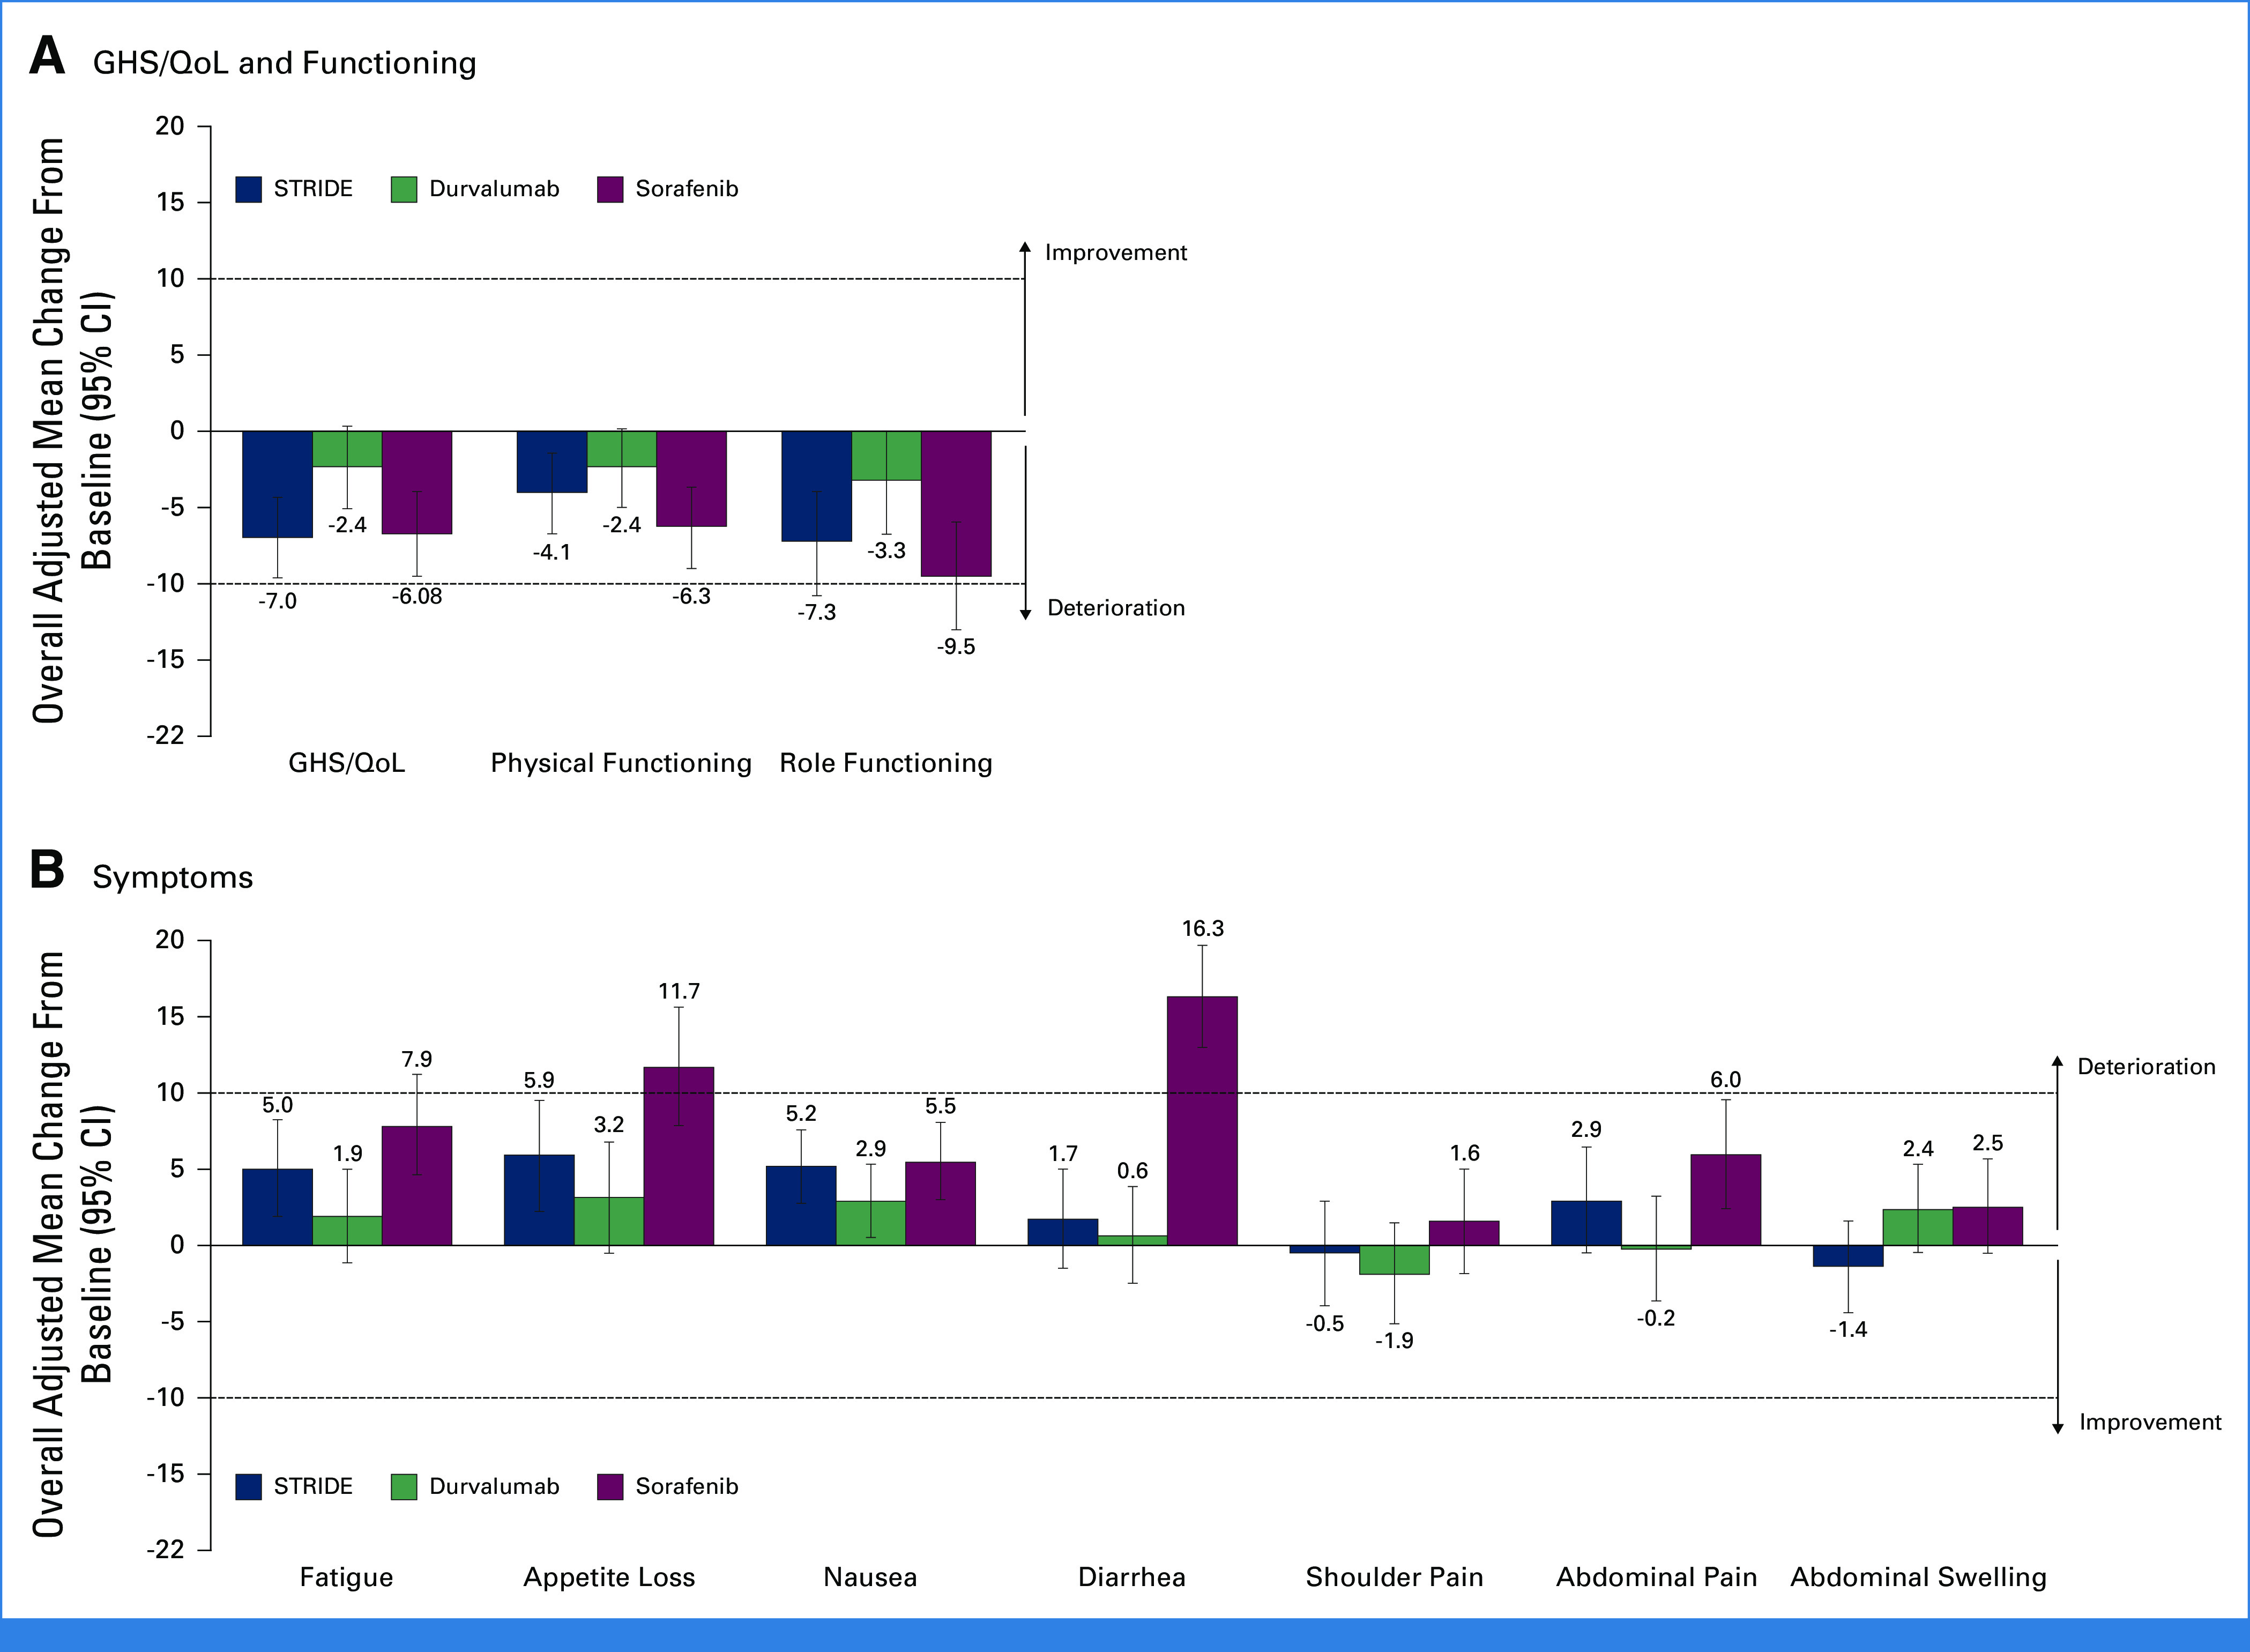Click the 'Abdominal Pain' axis label

1656,1577
